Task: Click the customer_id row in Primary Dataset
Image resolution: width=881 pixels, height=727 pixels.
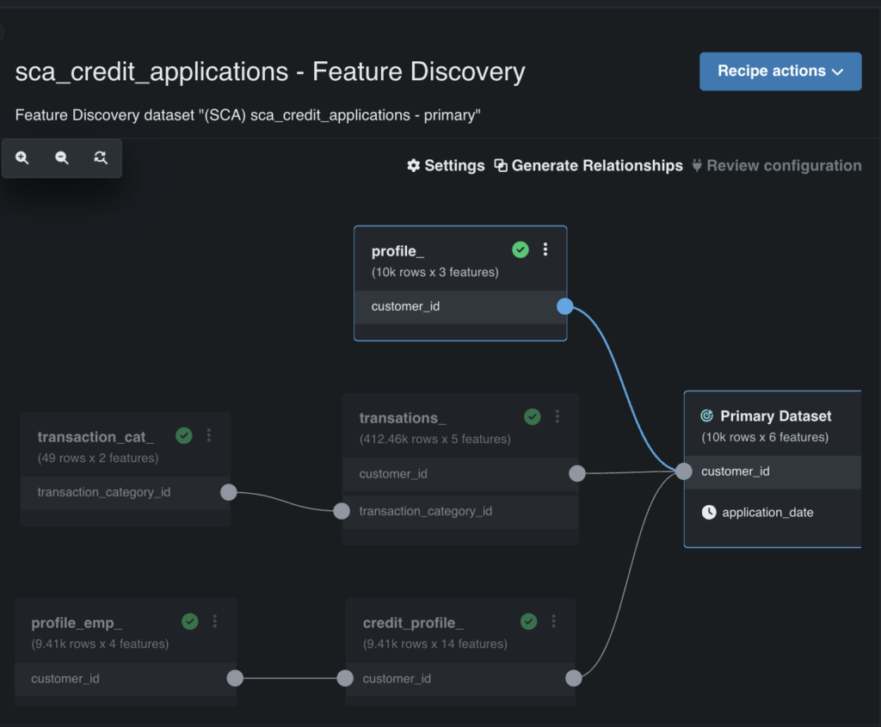Action: pos(772,472)
